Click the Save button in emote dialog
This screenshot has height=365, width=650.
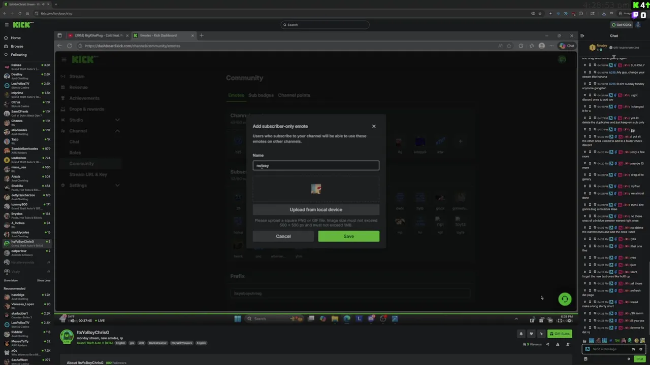tap(348, 236)
